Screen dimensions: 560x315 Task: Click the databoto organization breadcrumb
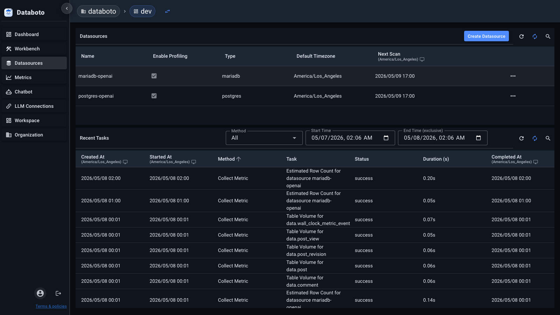tap(98, 11)
